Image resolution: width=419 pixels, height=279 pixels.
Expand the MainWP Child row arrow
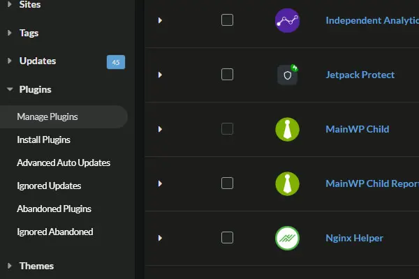tap(160, 129)
